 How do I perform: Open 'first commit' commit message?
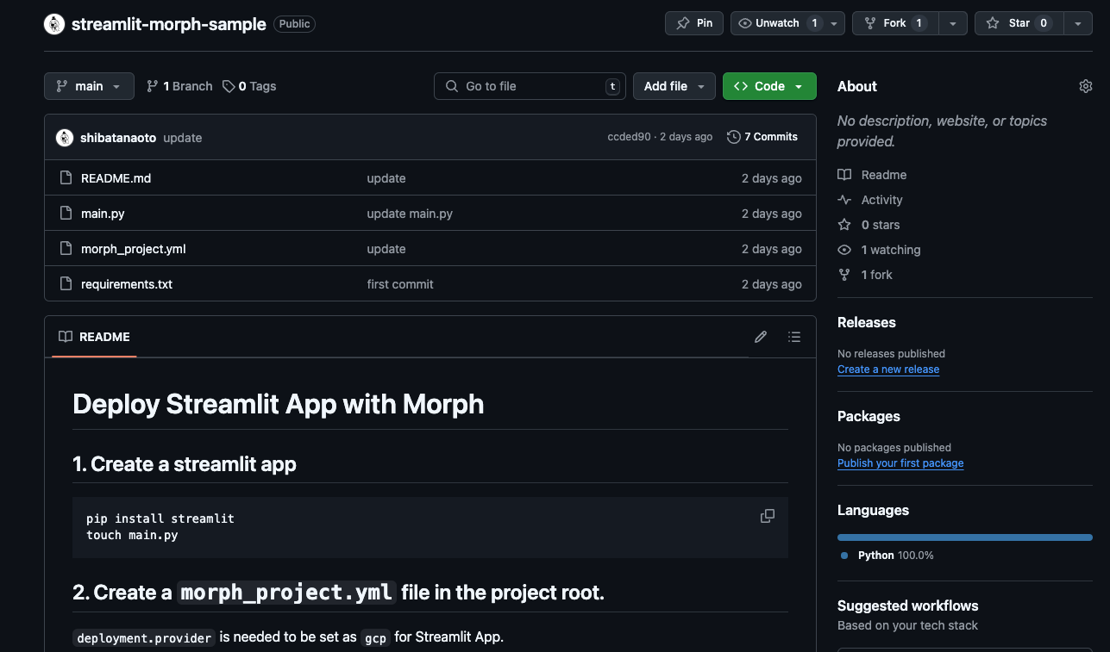point(400,284)
